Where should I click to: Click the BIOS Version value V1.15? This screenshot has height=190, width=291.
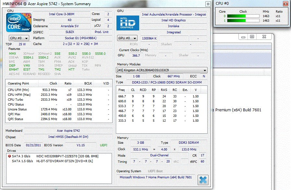click(81, 145)
